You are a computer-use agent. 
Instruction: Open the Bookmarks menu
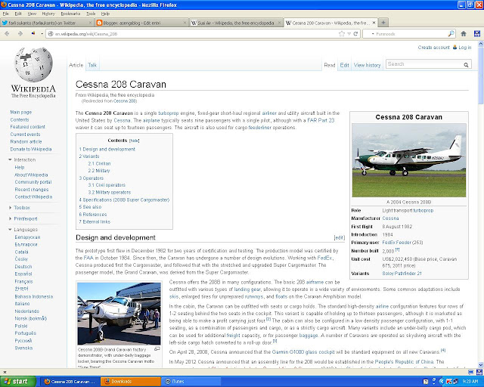70,14
